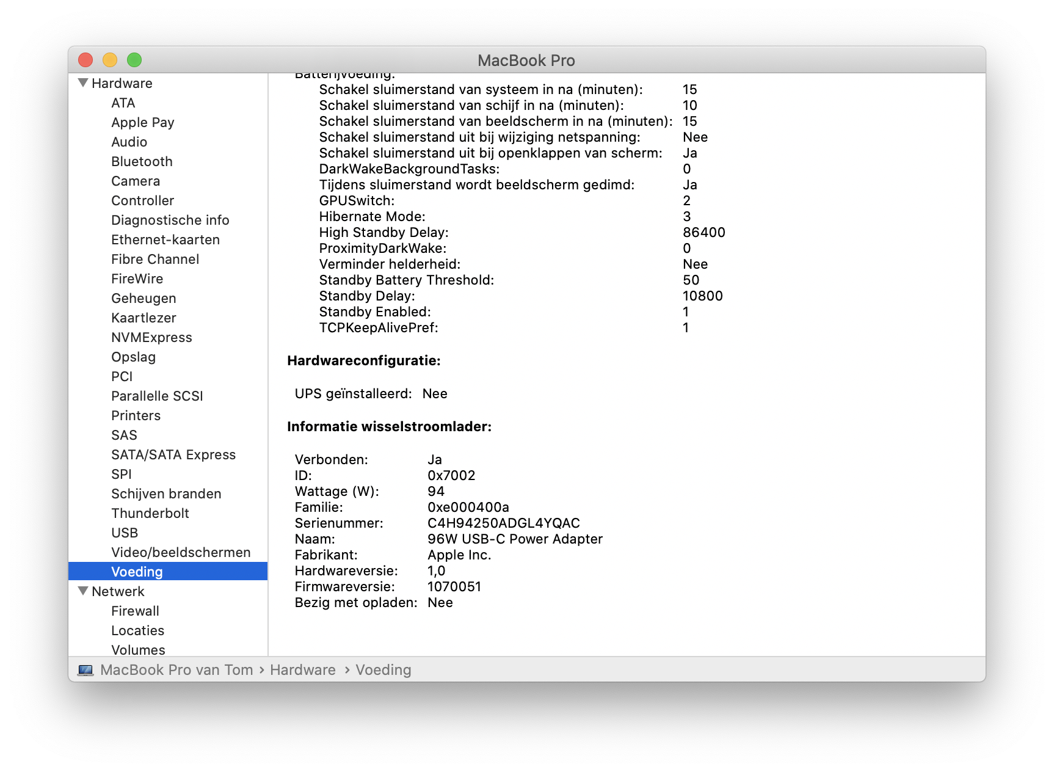Select Fibre Channel in the sidebar

click(155, 259)
